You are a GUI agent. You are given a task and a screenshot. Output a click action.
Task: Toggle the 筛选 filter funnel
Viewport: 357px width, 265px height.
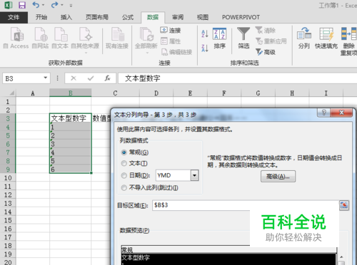(x=243, y=38)
